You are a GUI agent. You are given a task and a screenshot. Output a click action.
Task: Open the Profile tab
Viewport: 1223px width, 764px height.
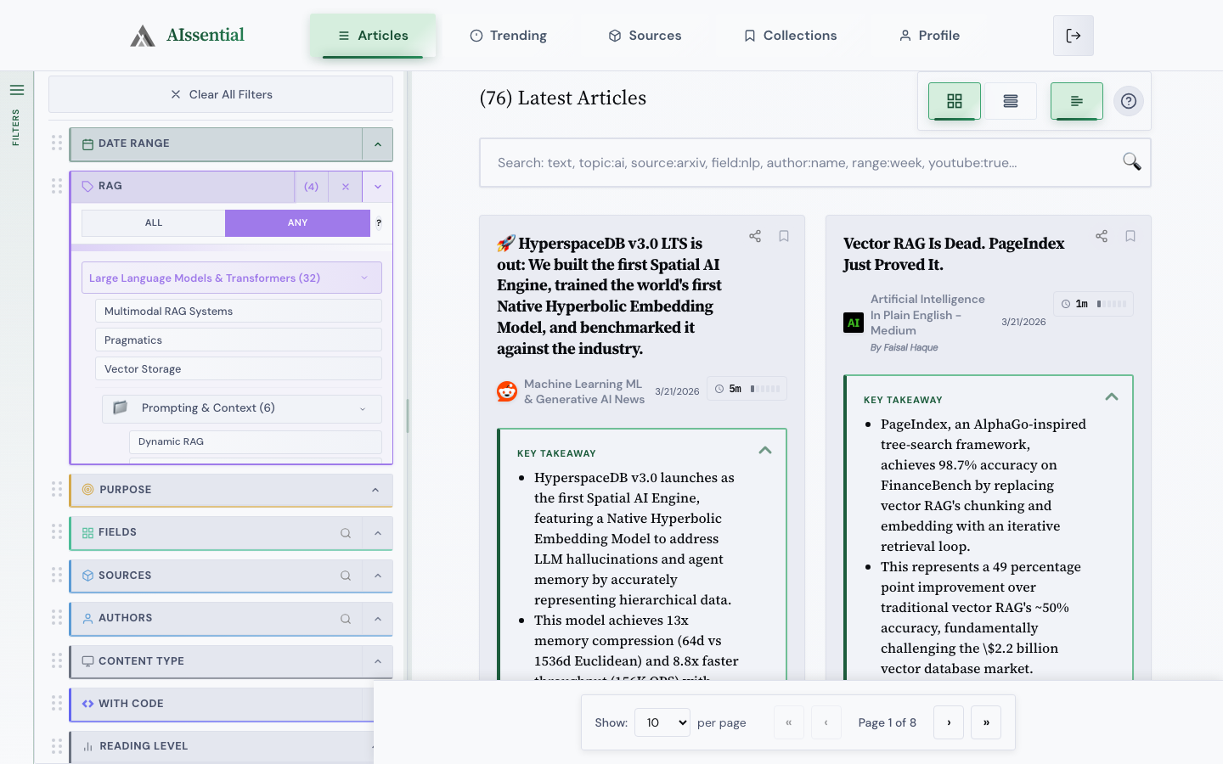[x=929, y=36]
